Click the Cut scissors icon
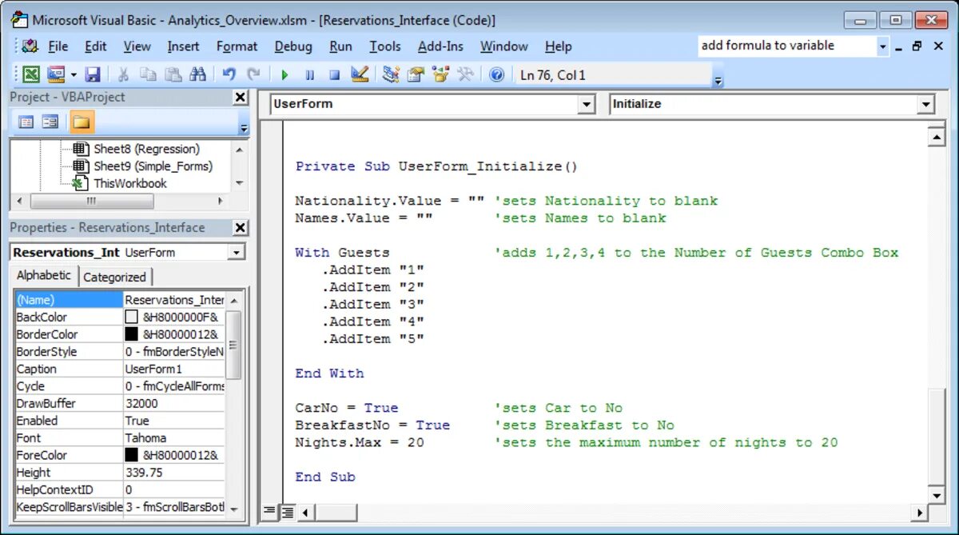The width and height of the screenshot is (959, 535). pyautogui.click(x=123, y=75)
